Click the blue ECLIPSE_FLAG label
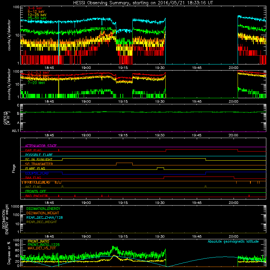 coord(37,173)
